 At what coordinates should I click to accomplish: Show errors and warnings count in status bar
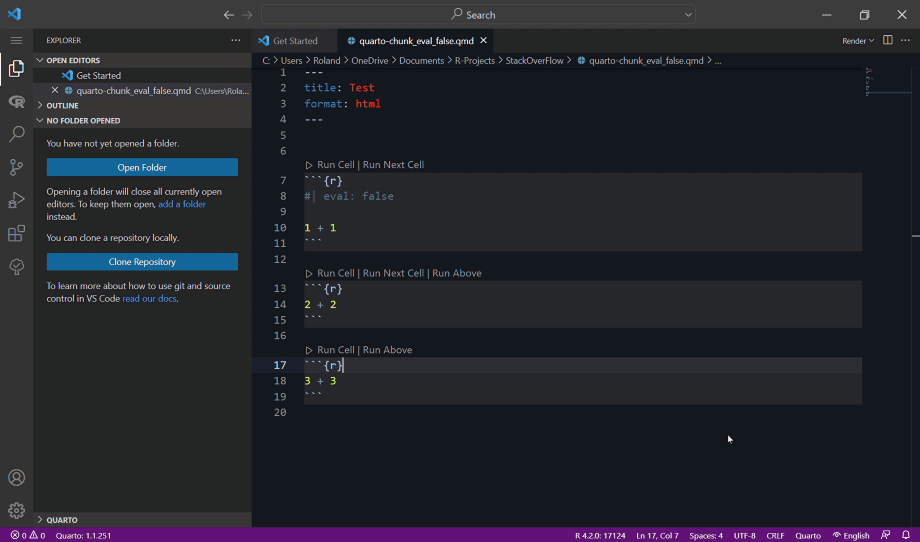[28, 535]
